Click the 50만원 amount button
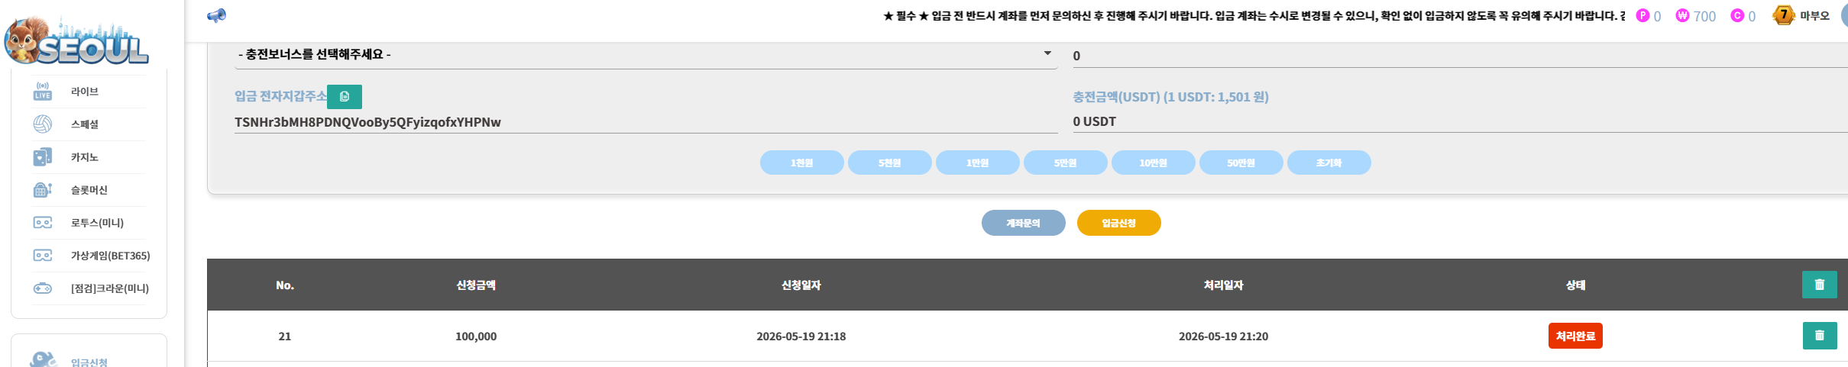The image size is (1848, 367). click(x=1241, y=163)
